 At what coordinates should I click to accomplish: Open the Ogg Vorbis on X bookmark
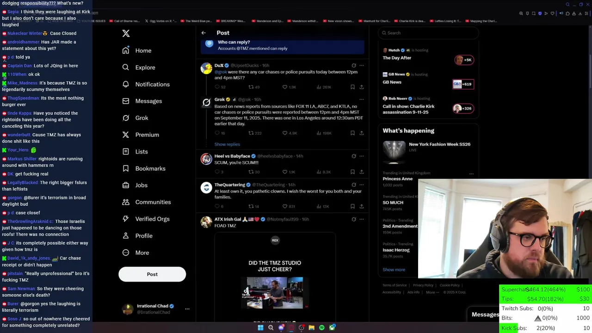coord(161,21)
